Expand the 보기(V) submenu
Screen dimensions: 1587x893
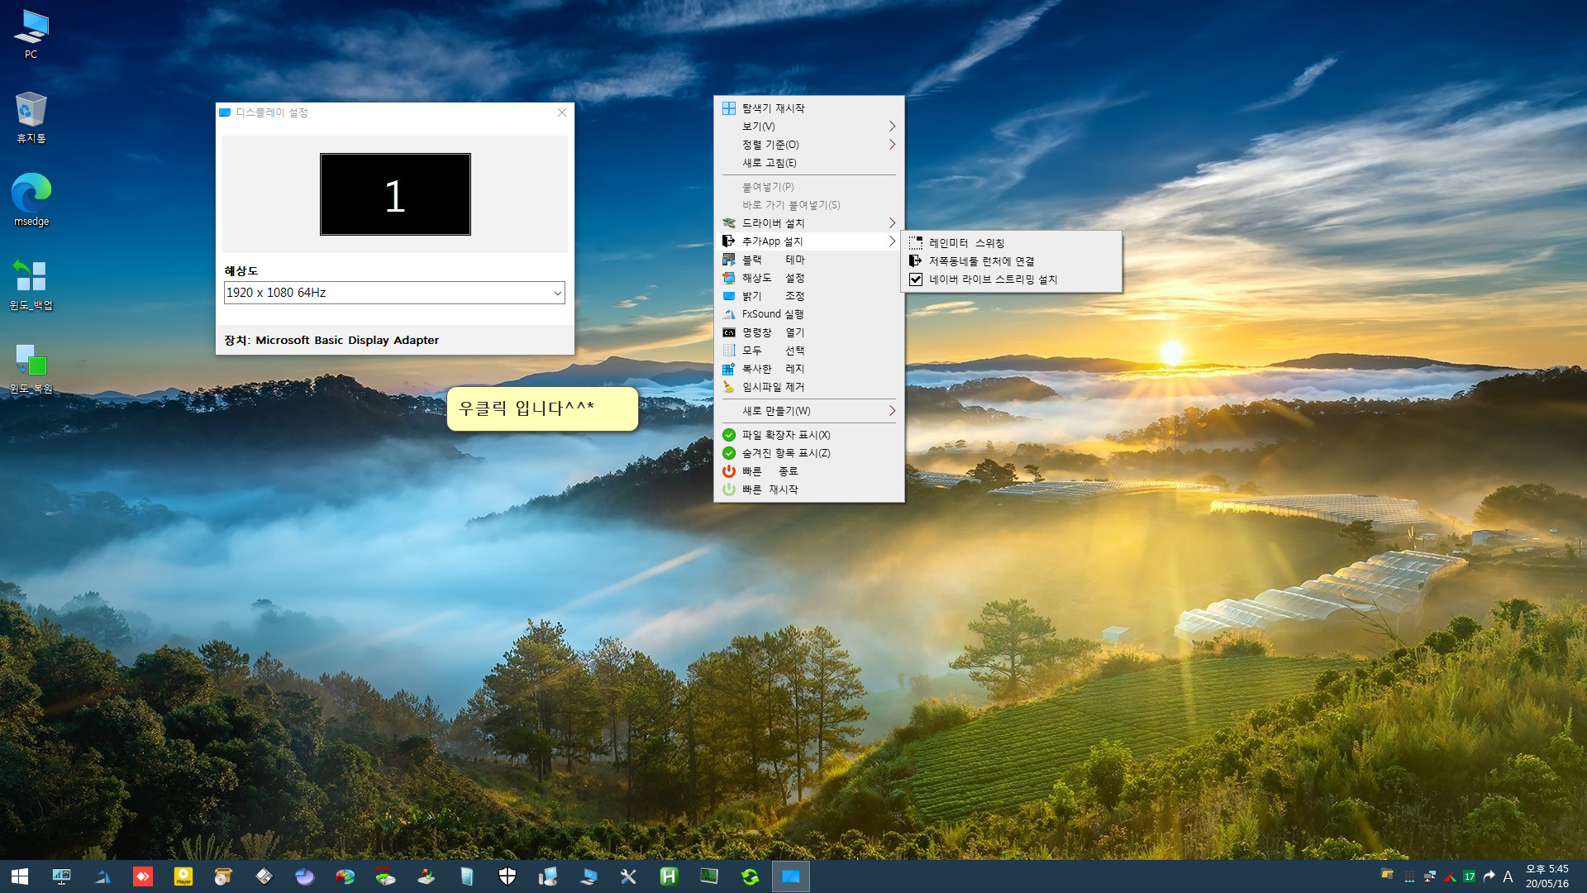(809, 127)
